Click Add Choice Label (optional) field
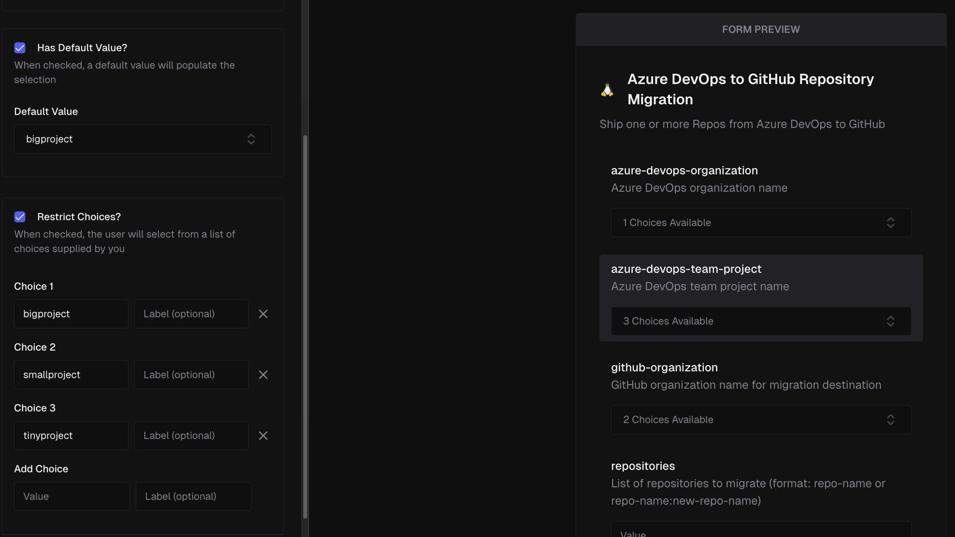 (193, 496)
